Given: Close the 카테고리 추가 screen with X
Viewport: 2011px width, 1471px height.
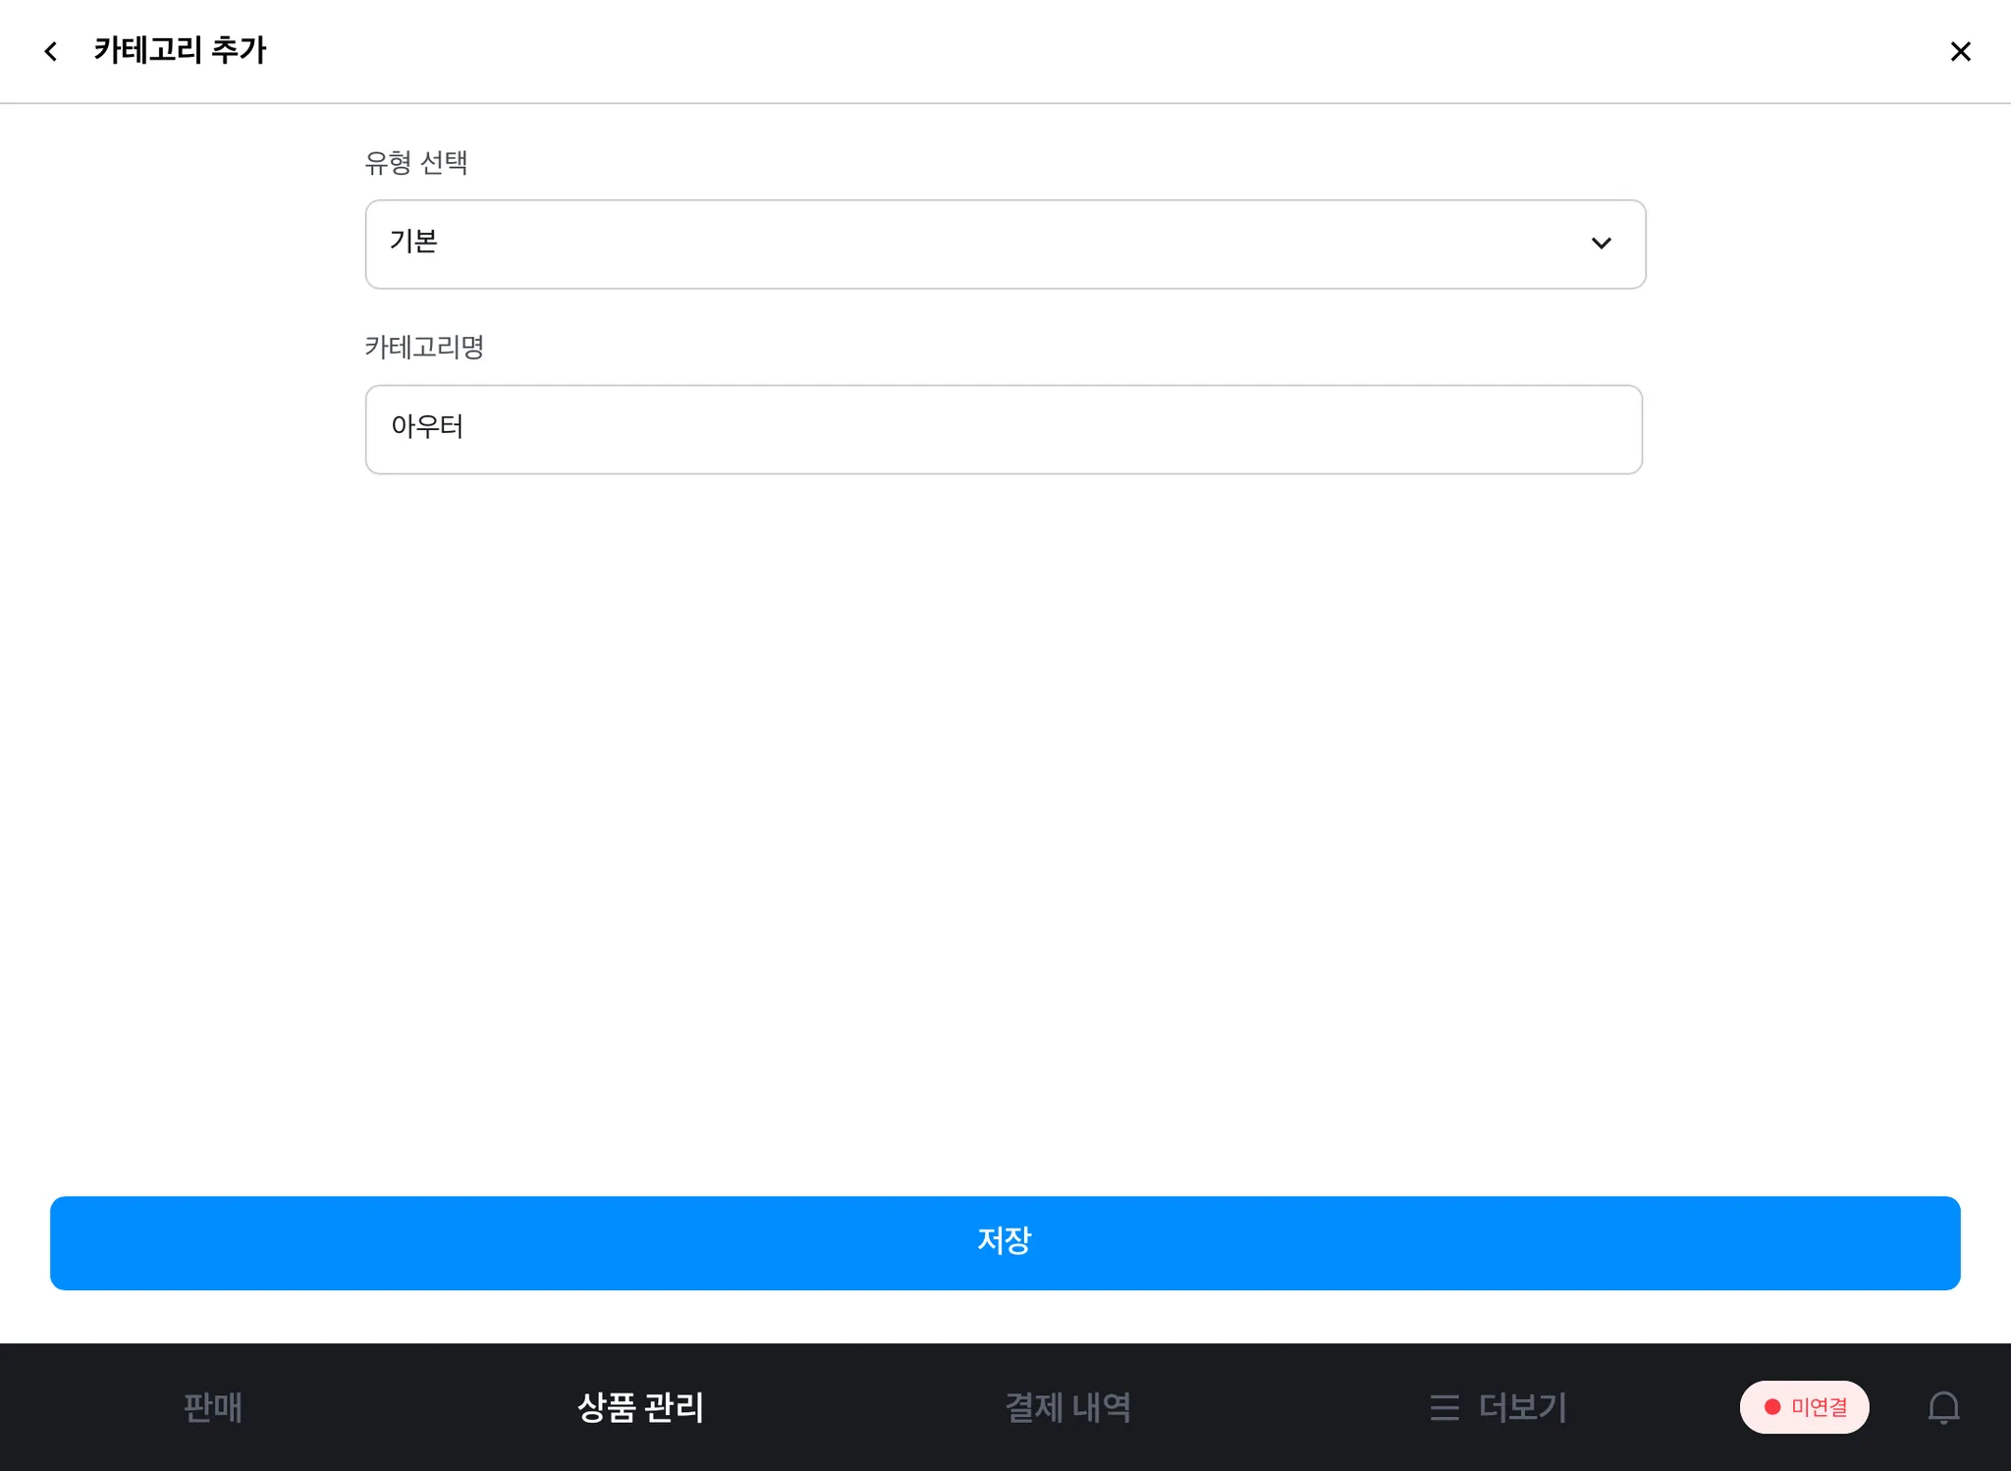Looking at the screenshot, I should tap(1960, 51).
